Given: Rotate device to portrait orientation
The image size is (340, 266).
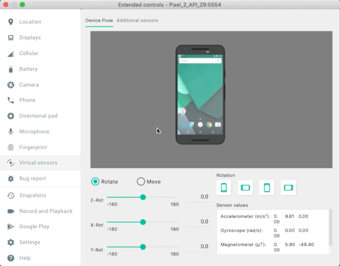Looking at the screenshot, I should (224, 188).
